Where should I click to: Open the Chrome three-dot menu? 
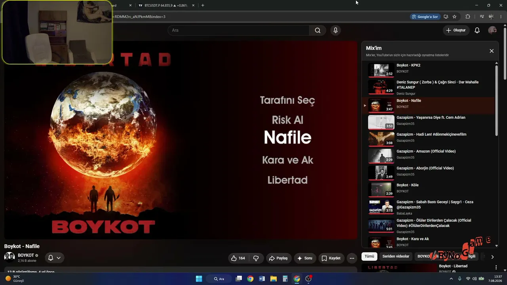point(501,17)
